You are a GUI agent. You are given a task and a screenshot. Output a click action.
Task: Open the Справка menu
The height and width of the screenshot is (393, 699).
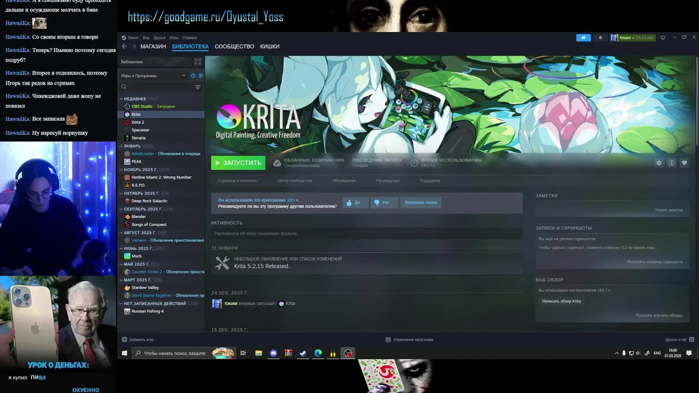[x=189, y=38]
